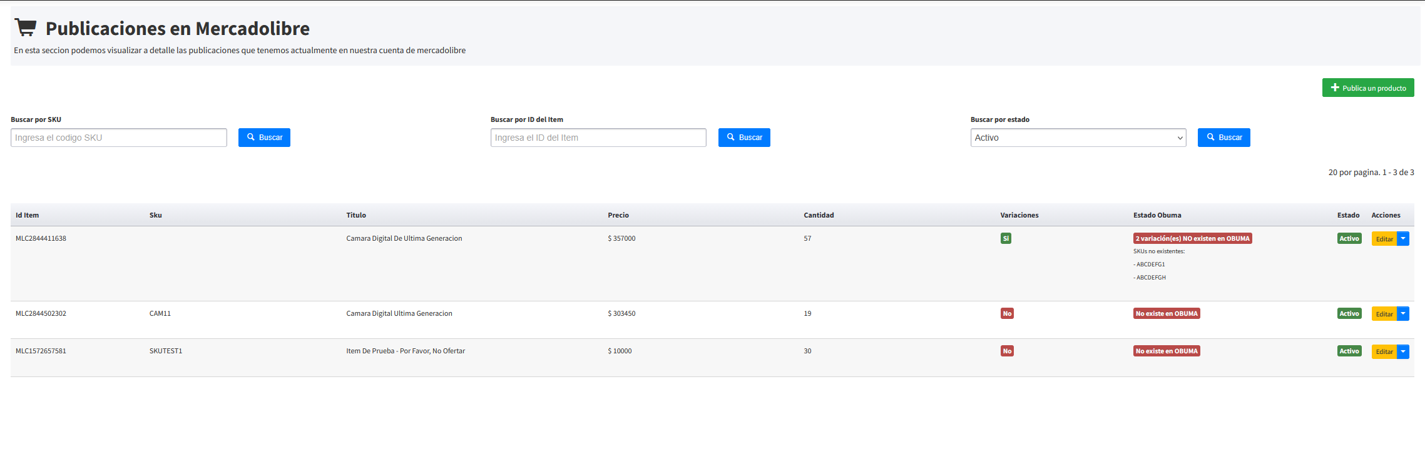Viewport: 1425px width, 459px height.
Task: Click the '2 variación(es) NO existen en OBUMA' badge
Action: [x=1192, y=238]
